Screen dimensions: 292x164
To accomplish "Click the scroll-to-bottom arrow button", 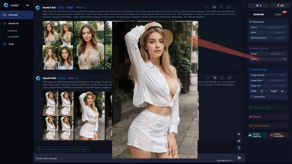I will (239, 134).
